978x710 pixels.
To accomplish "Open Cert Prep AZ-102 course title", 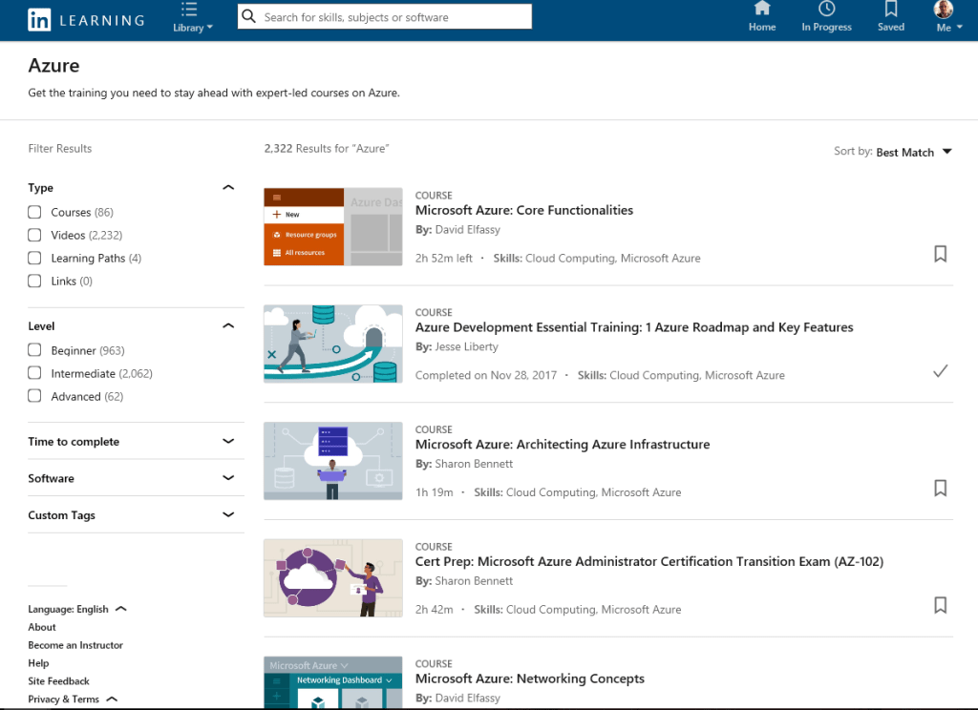I will click(649, 562).
